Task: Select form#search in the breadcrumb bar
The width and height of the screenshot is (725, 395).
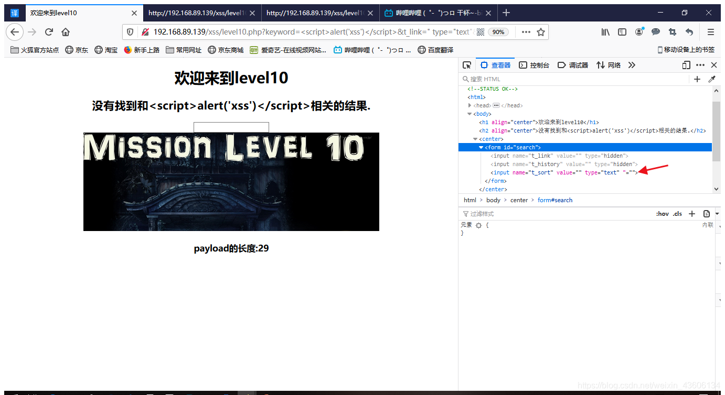Action: (555, 200)
